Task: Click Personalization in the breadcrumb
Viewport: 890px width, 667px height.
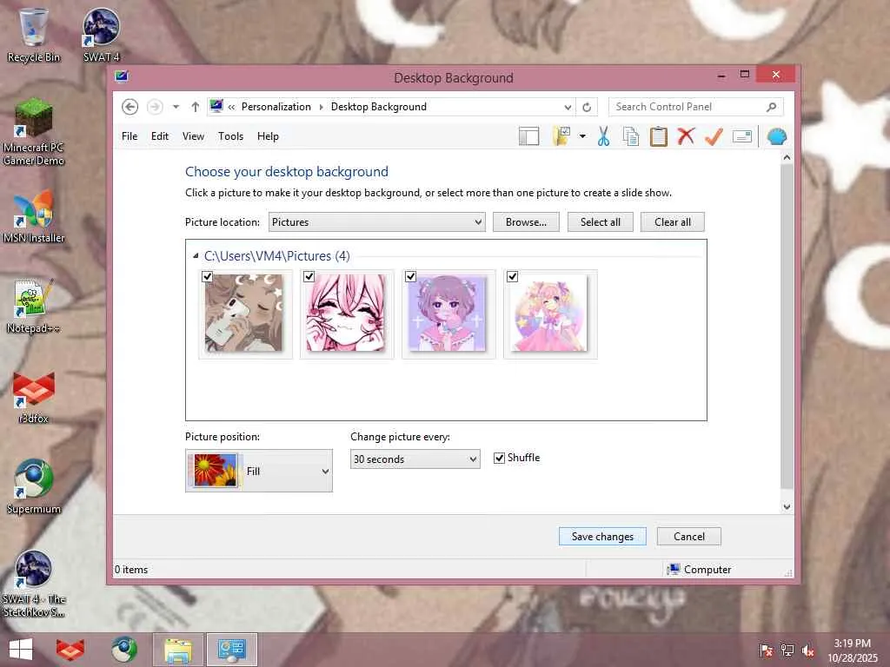Action: [276, 107]
